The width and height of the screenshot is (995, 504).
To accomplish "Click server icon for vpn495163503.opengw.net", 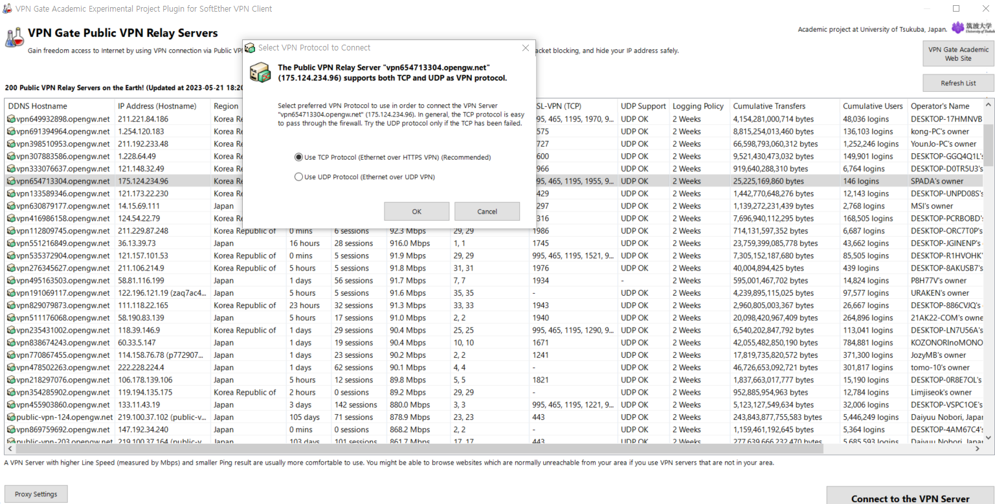I will coord(11,281).
